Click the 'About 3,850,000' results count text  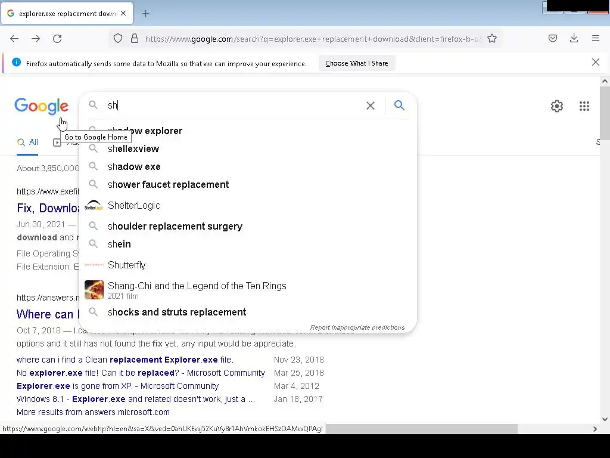(48, 168)
